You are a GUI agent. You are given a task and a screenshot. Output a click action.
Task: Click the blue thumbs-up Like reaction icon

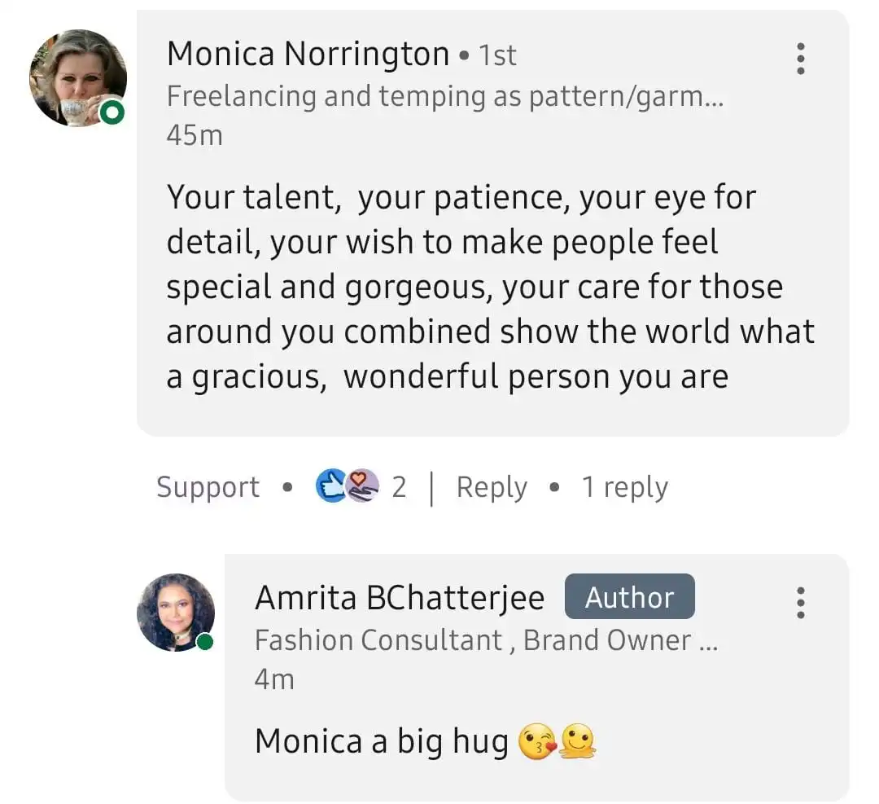tap(330, 486)
